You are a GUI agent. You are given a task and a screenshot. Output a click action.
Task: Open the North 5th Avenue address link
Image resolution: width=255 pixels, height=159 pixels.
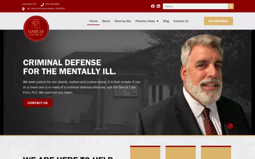coord(46,9)
